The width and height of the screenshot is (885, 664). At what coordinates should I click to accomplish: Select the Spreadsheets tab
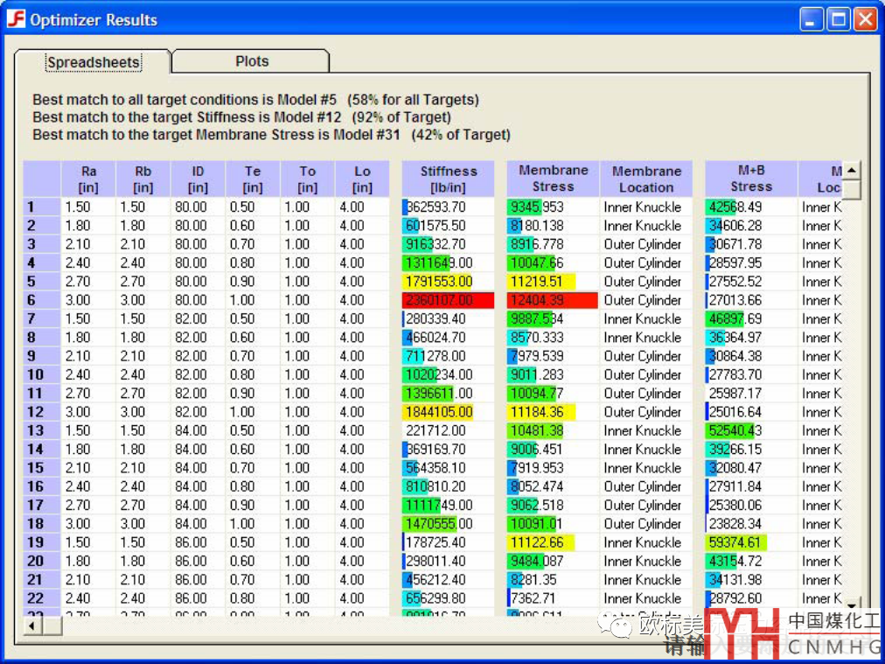(x=94, y=62)
